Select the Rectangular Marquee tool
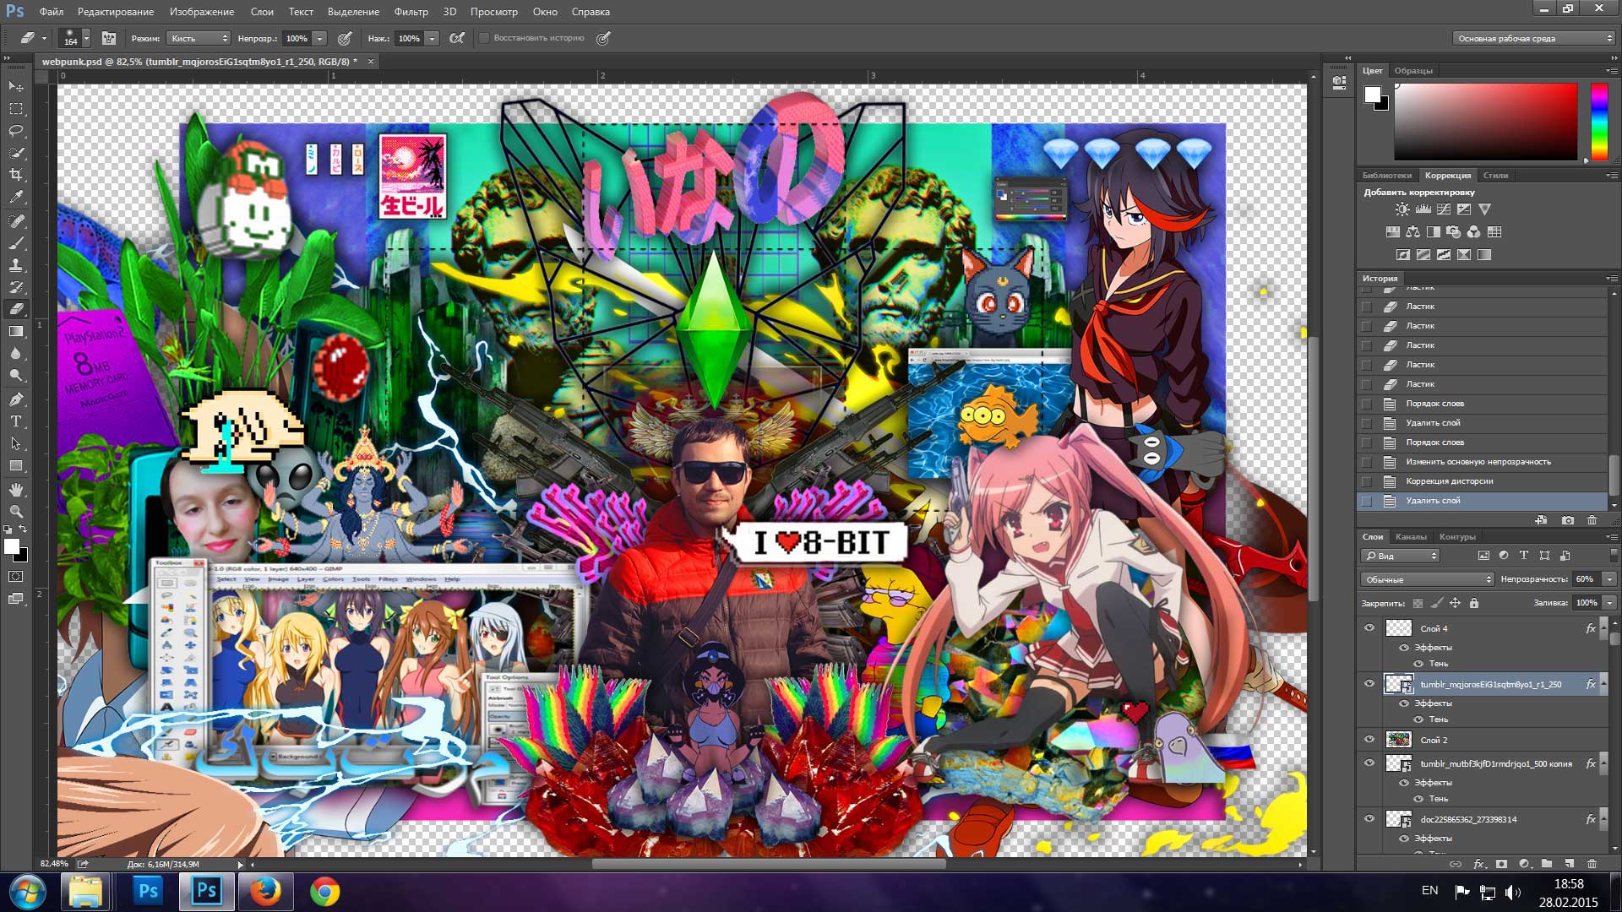1622x912 pixels. click(x=16, y=109)
